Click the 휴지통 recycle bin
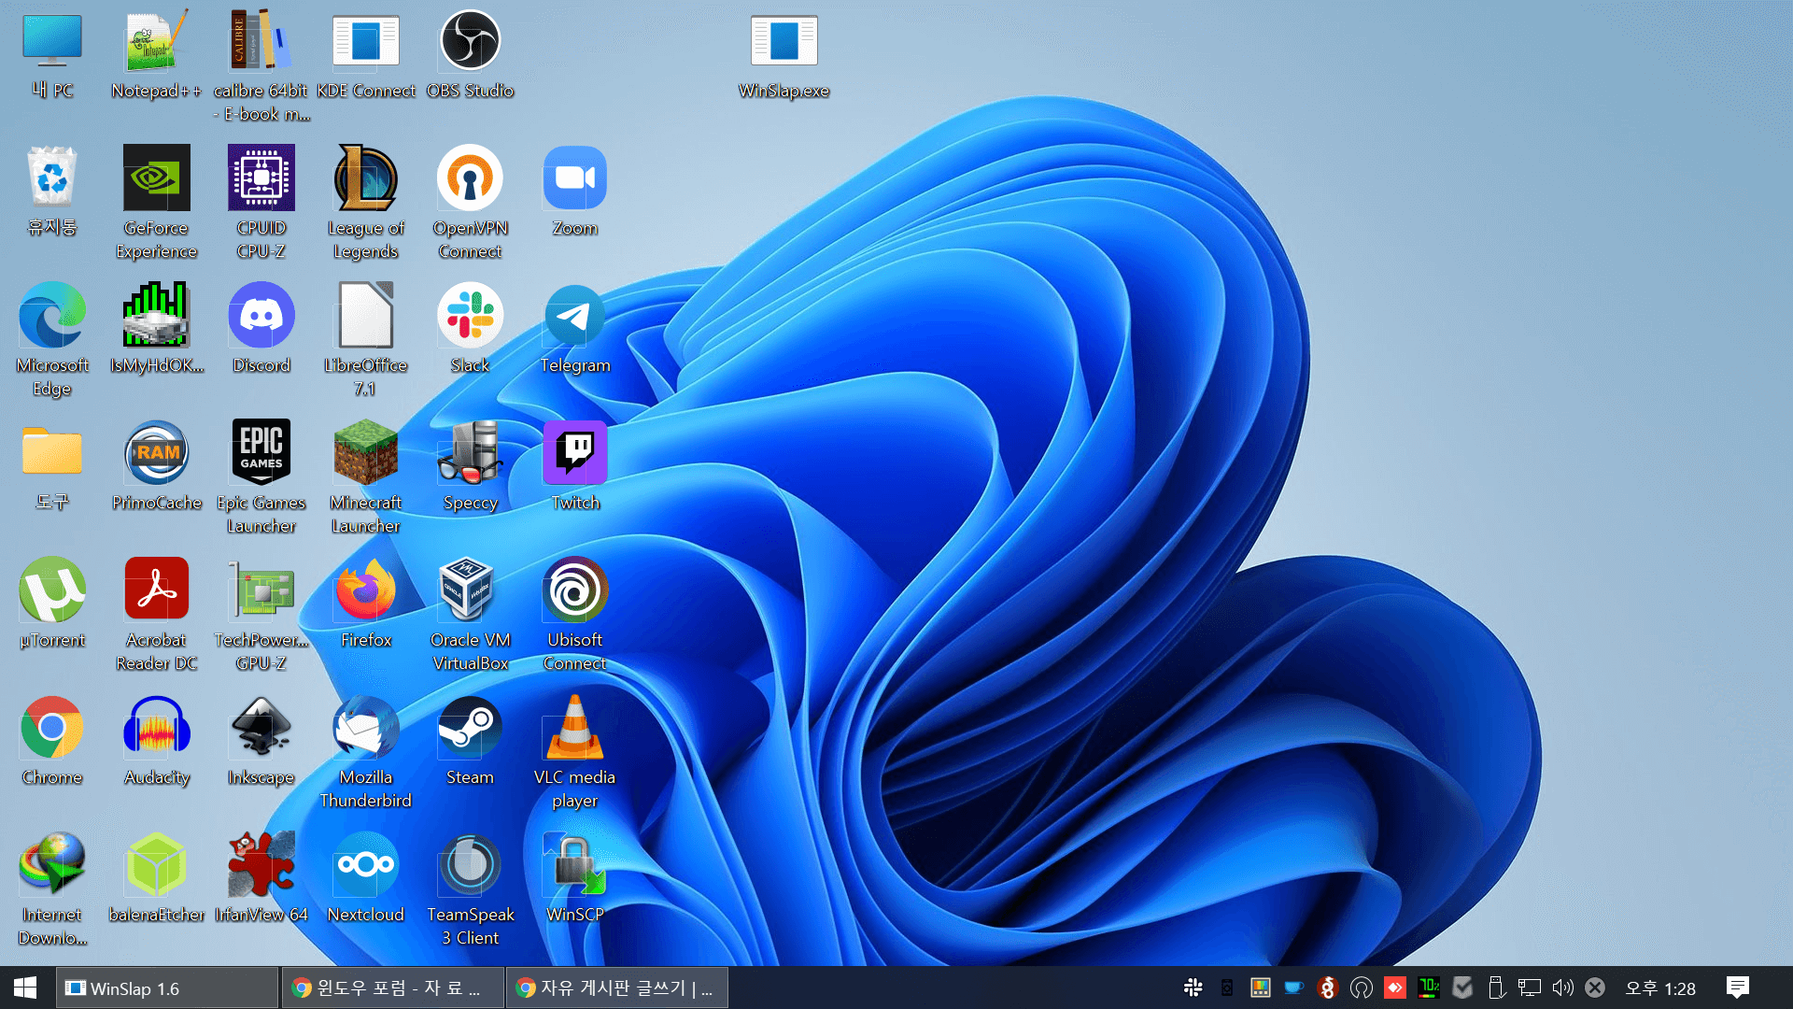This screenshot has width=1793, height=1009. [52, 191]
